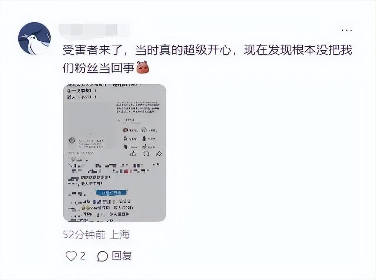
Task: Click the 52分钟前 timestamp
Action: click(x=84, y=235)
